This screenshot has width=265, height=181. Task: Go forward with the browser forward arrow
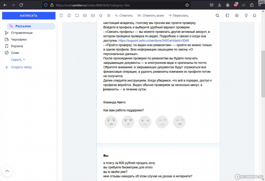[x=13, y=5]
